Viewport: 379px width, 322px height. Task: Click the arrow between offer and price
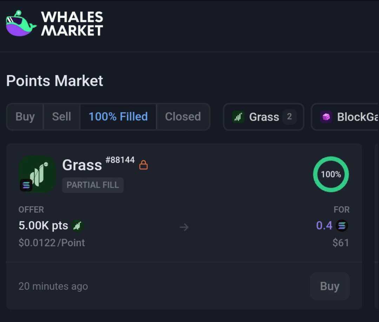[x=184, y=227]
